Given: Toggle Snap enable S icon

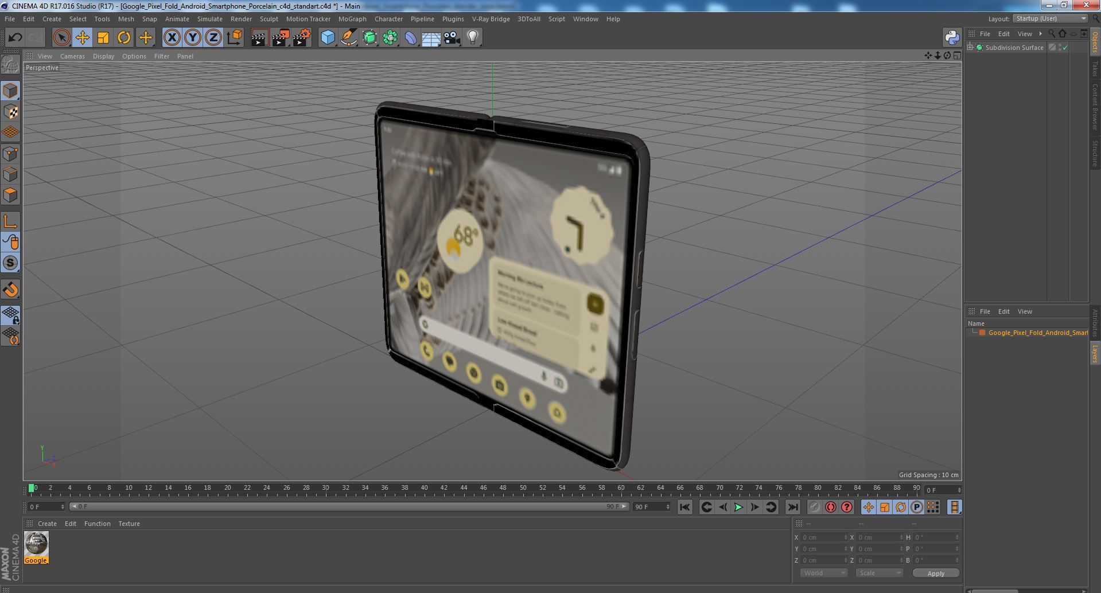Looking at the screenshot, I should [10, 263].
